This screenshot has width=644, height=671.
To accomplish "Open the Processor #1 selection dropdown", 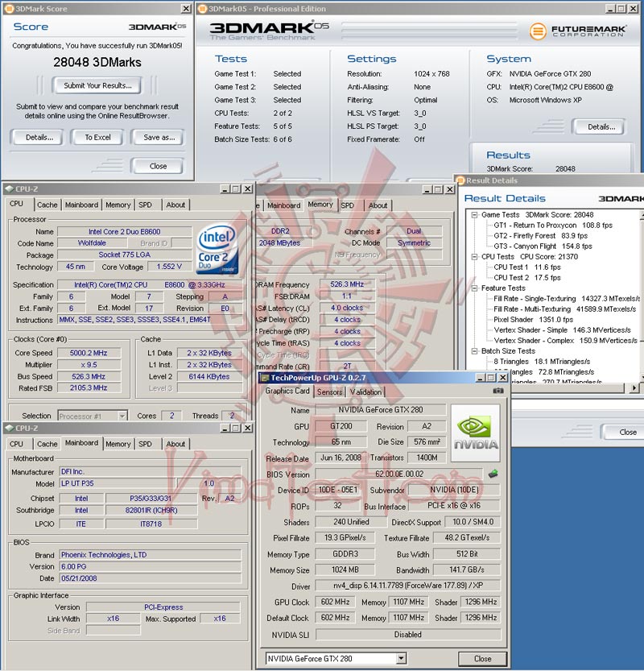I will 122,416.
